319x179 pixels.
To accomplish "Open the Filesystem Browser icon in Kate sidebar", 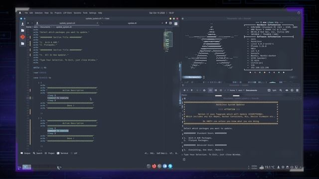I will [22, 43].
